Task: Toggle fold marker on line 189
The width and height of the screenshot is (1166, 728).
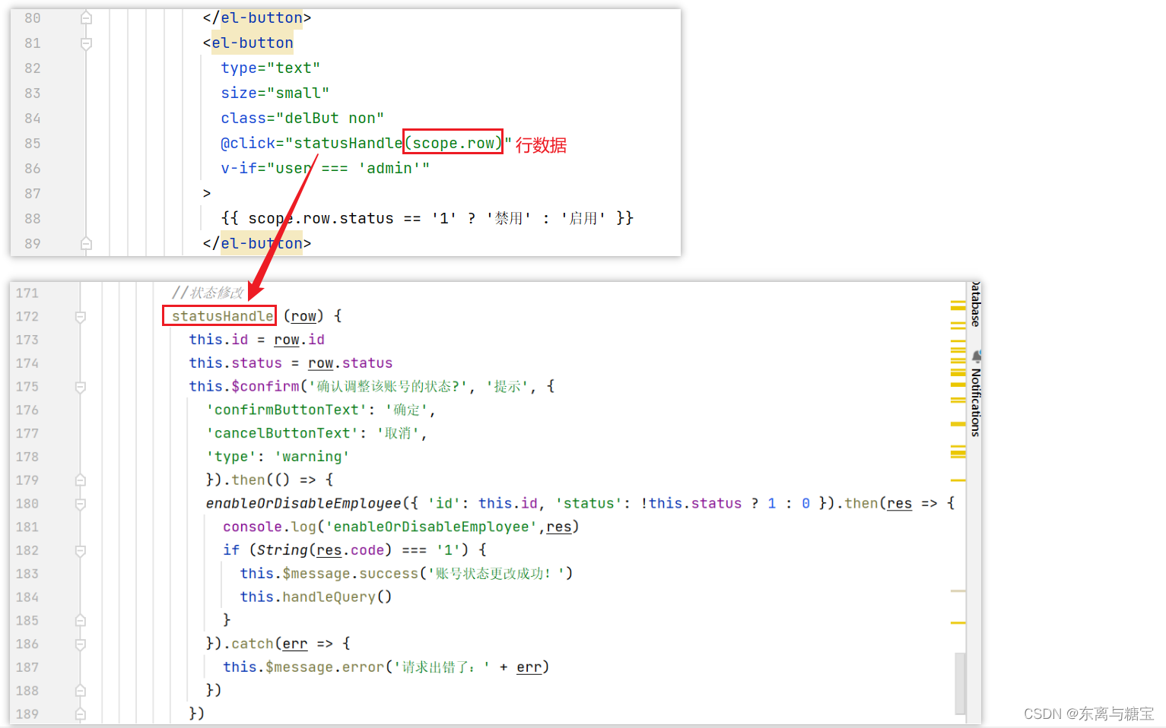Action: 81,714
